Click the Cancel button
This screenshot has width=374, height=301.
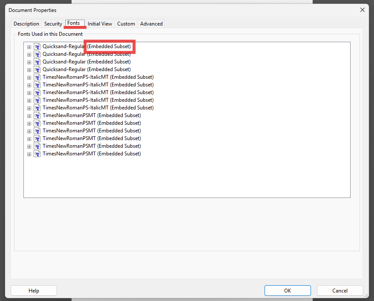(340, 290)
